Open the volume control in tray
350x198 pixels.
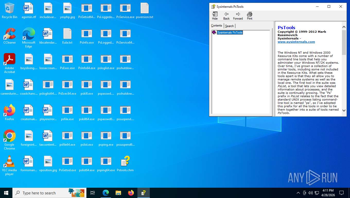[310, 193]
